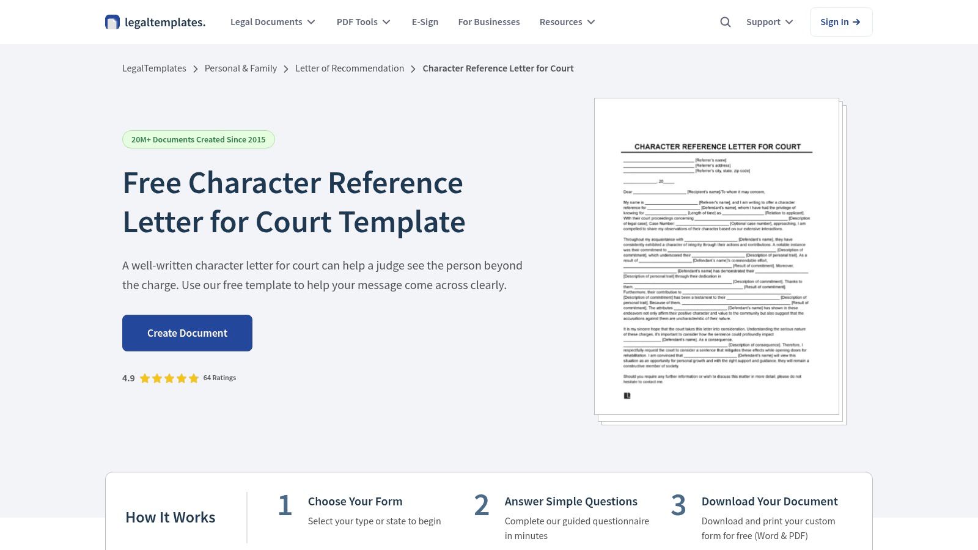This screenshot has width=978, height=550.
Task: Click the arrow icon next to Sign In
Action: (x=855, y=21)
